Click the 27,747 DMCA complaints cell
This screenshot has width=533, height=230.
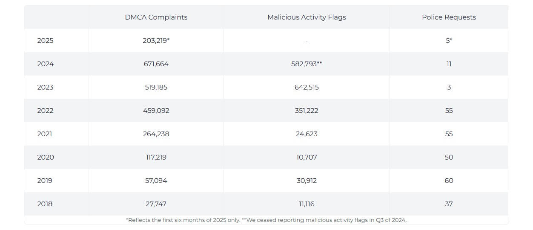tap(156, 204)
